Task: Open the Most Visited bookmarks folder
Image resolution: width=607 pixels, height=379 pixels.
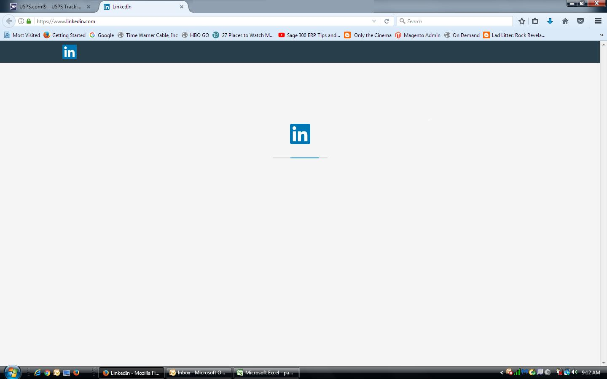Action: (22, 35)
